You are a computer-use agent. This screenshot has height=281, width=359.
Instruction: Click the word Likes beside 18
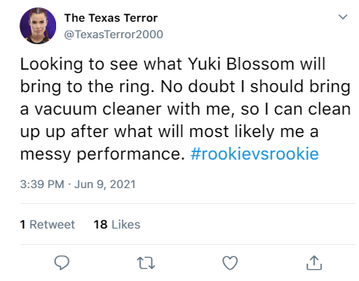[126, 224]
